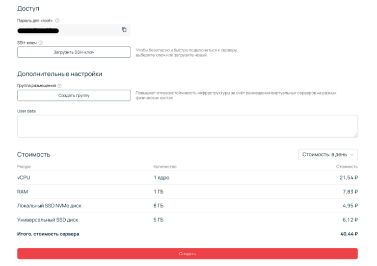Image resolution: width=377 pixels, height=266 pixels.
Task: Click help icon beside SSH-ключ label
Action: tap(41, 43)
